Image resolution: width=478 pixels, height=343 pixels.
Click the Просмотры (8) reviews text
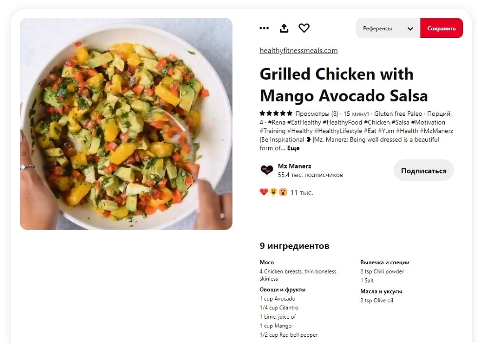(x=317, y=114)
